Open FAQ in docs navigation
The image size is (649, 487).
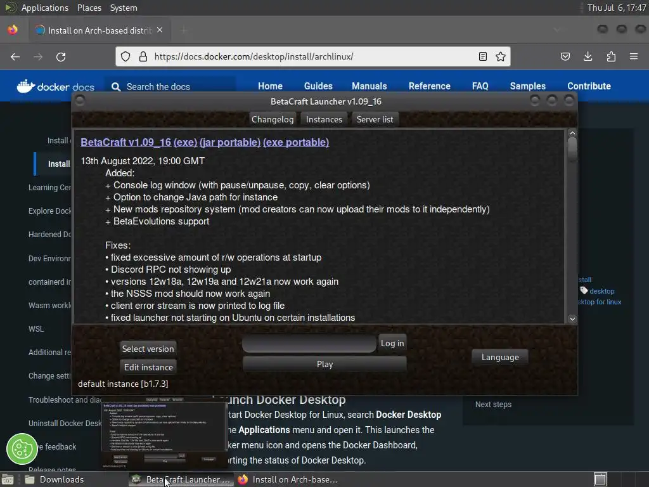click(480, 86)
